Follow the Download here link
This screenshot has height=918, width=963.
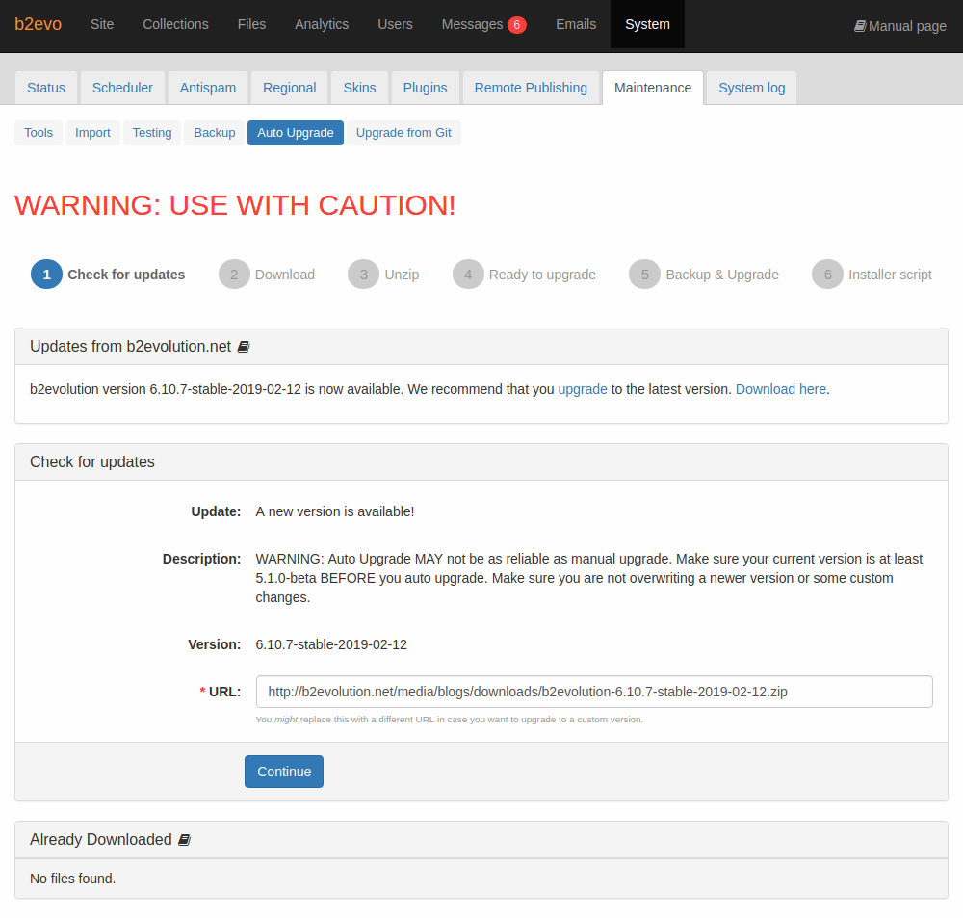point(781,389)
